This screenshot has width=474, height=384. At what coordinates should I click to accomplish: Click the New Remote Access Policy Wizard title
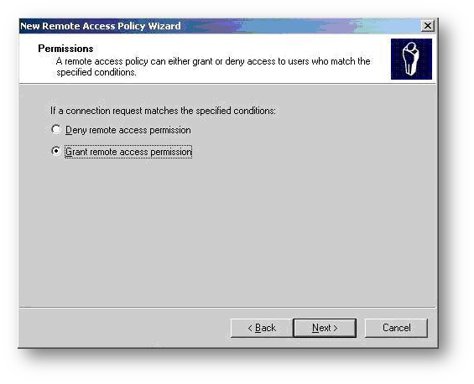tap(101, 26)
